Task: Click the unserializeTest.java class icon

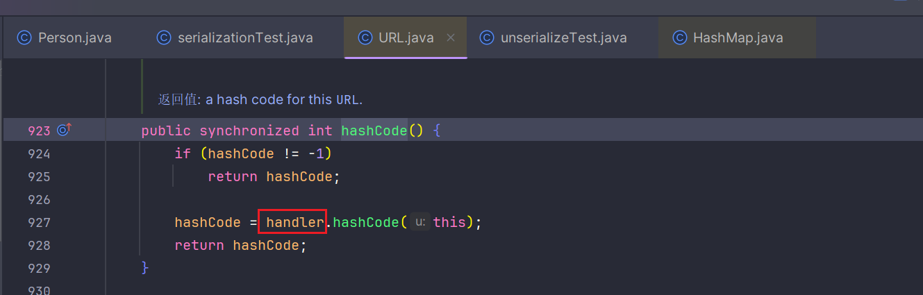Action: pyautogui.click(x=488, y=38)
